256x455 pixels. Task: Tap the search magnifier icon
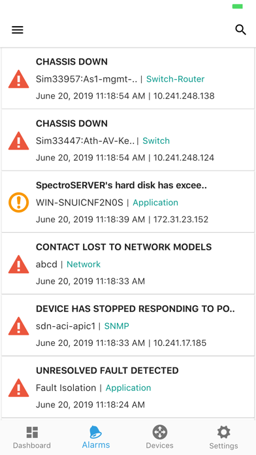(x=240, y=29)
